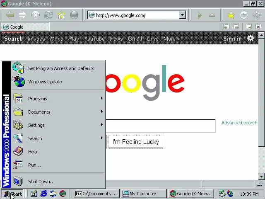Click the vertical scrollbar thumb

[261, 93]
